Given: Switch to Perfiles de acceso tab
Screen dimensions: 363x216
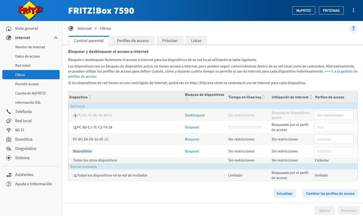Looking at the screenshot, I should click(x=133, y=40).
